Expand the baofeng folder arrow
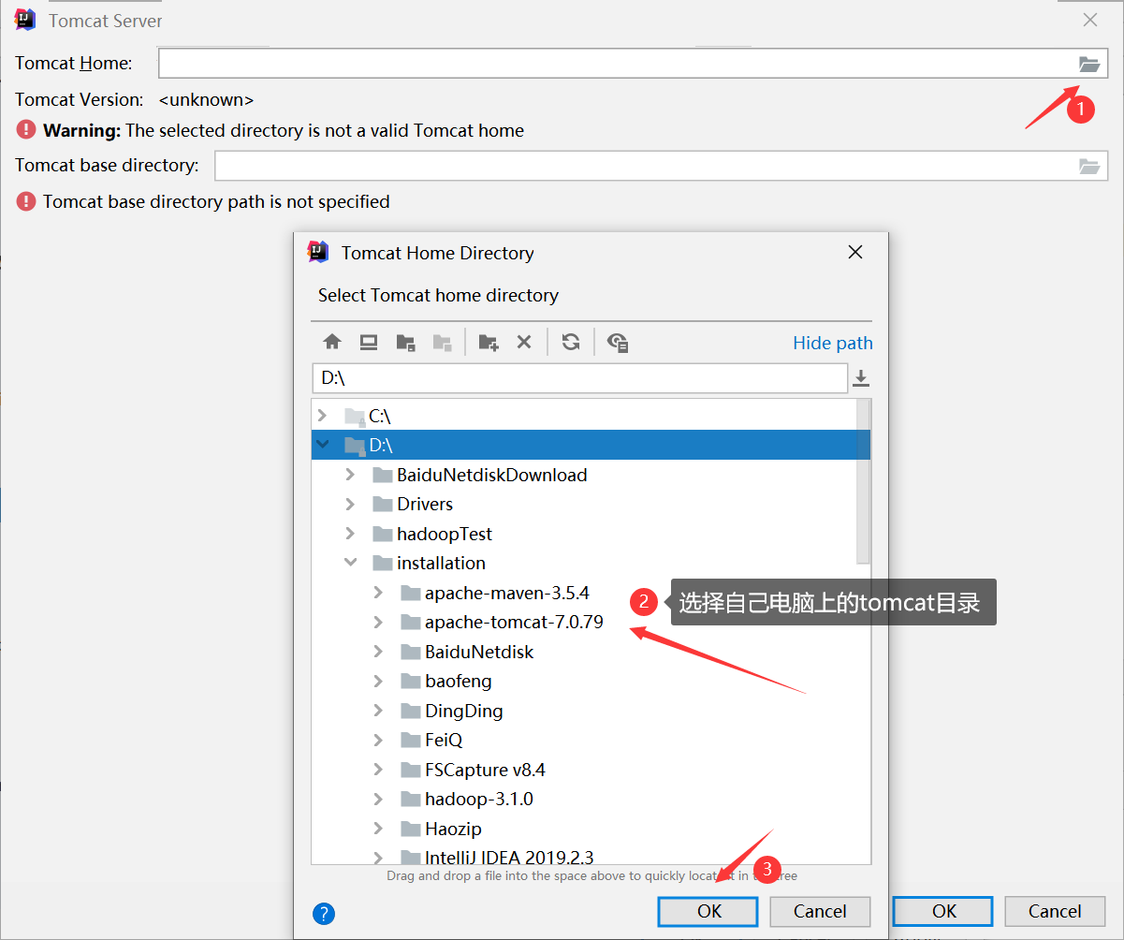This screenshot has height=940, width=1124. (x=378, y=681)
